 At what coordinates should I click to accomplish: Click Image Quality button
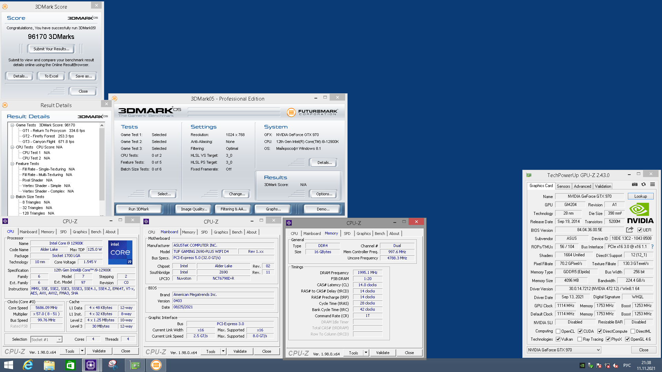point(194,209)
